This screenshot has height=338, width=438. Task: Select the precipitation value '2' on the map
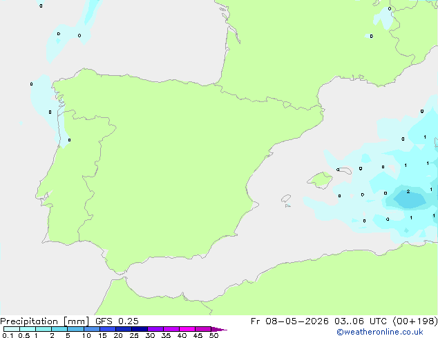[x=408, y=191]
